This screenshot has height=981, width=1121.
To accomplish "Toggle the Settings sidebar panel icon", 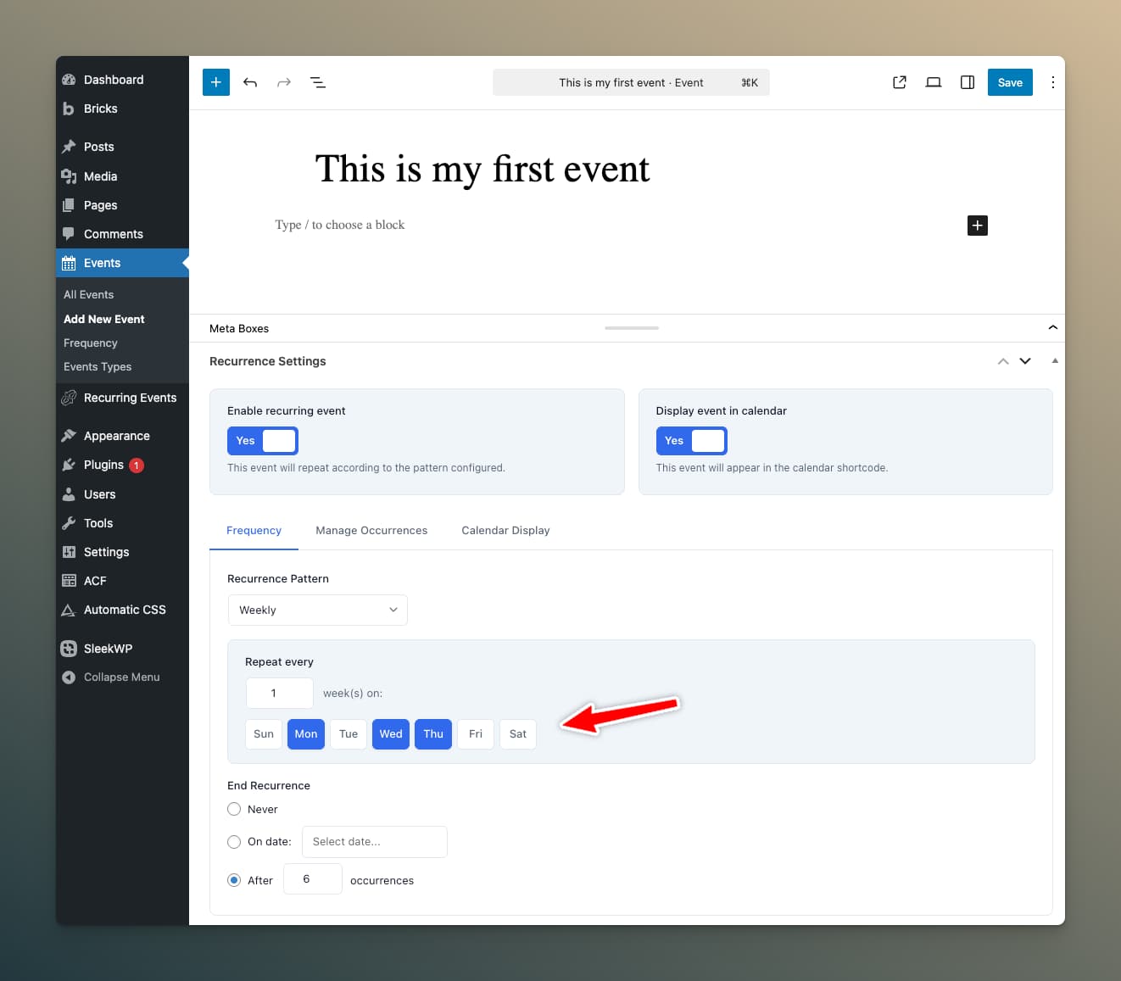I will (968, 82).
